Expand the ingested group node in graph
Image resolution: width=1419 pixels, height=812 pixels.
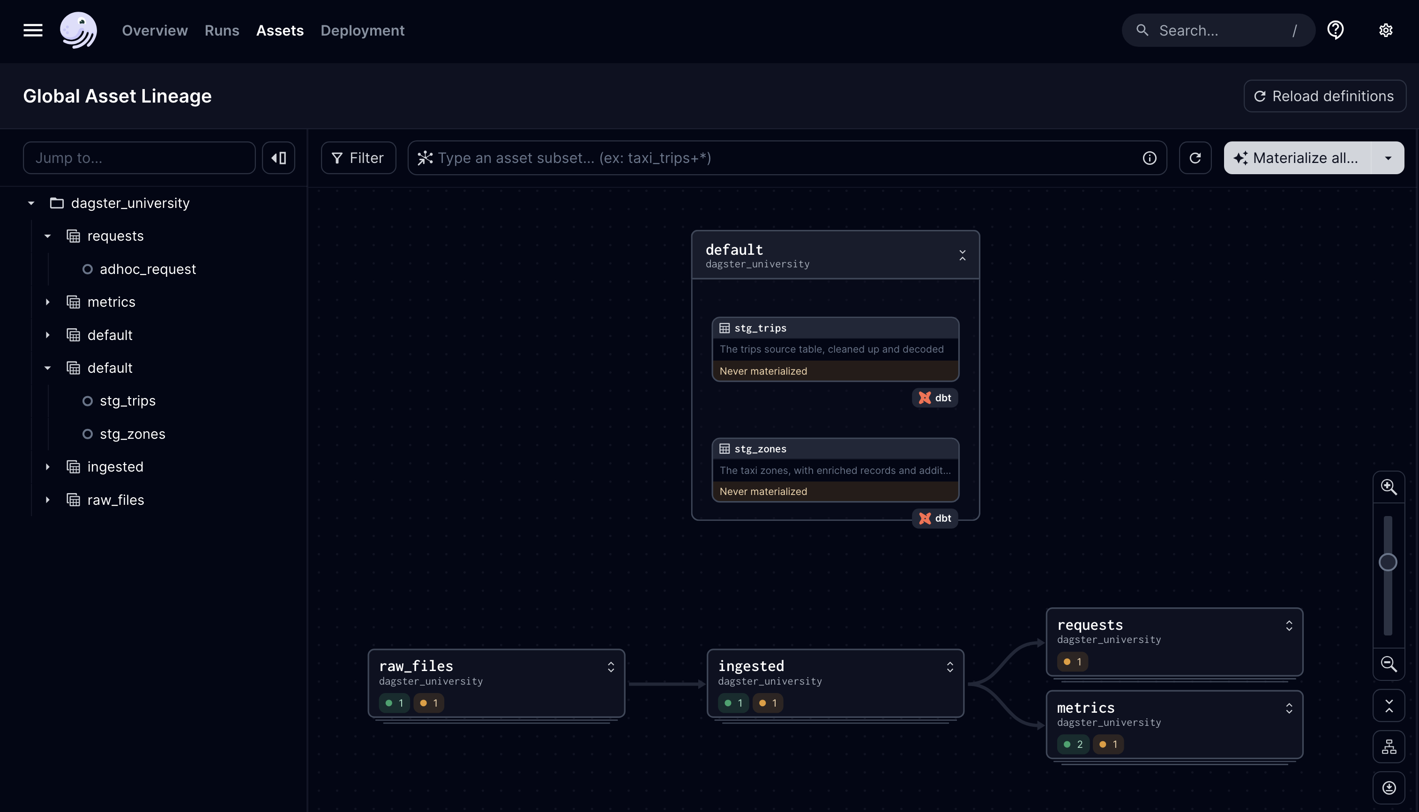[x=950, y=667]
